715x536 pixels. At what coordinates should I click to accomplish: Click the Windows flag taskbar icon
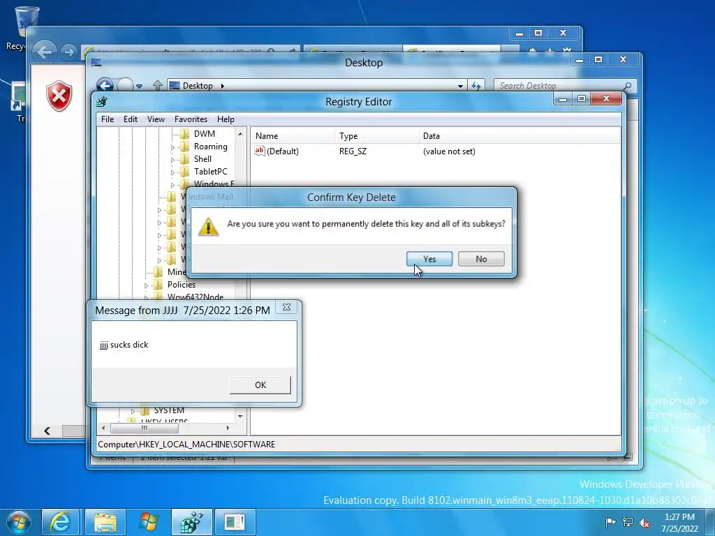(x=148, y=522)
